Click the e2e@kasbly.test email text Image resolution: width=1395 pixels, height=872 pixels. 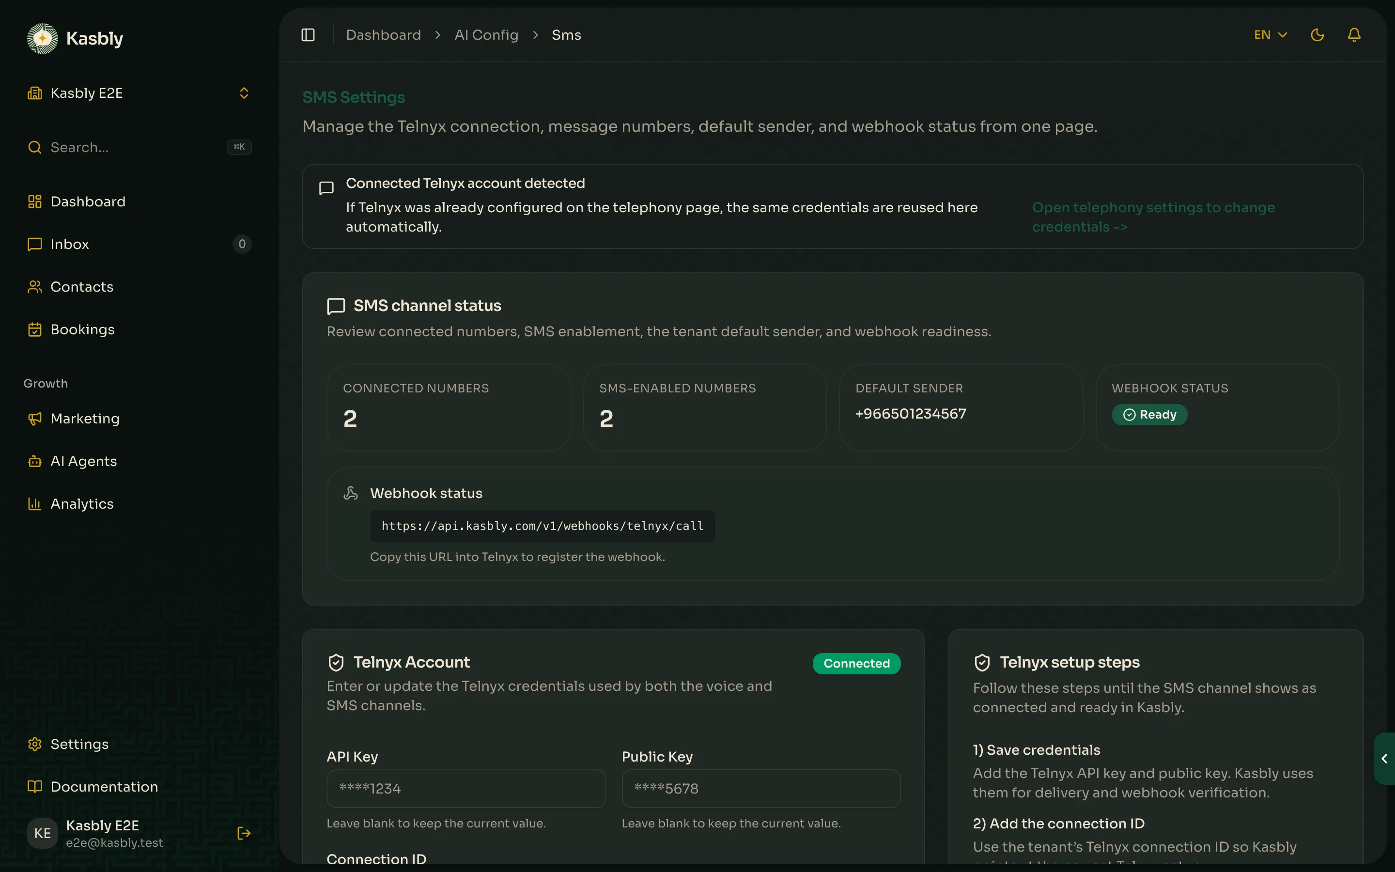point(114,842)
